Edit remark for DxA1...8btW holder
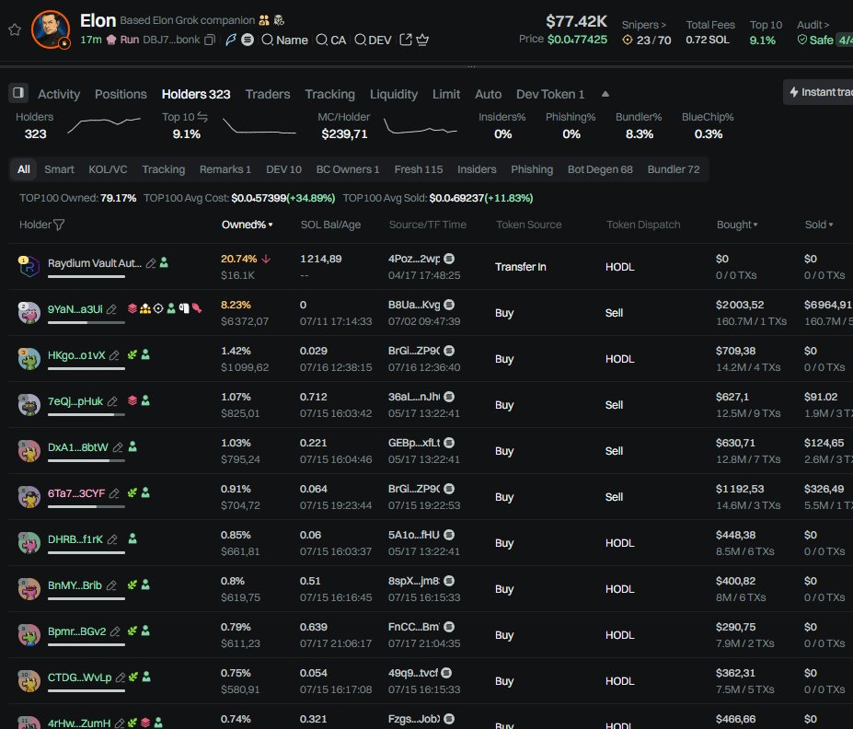 click(118, 447)
